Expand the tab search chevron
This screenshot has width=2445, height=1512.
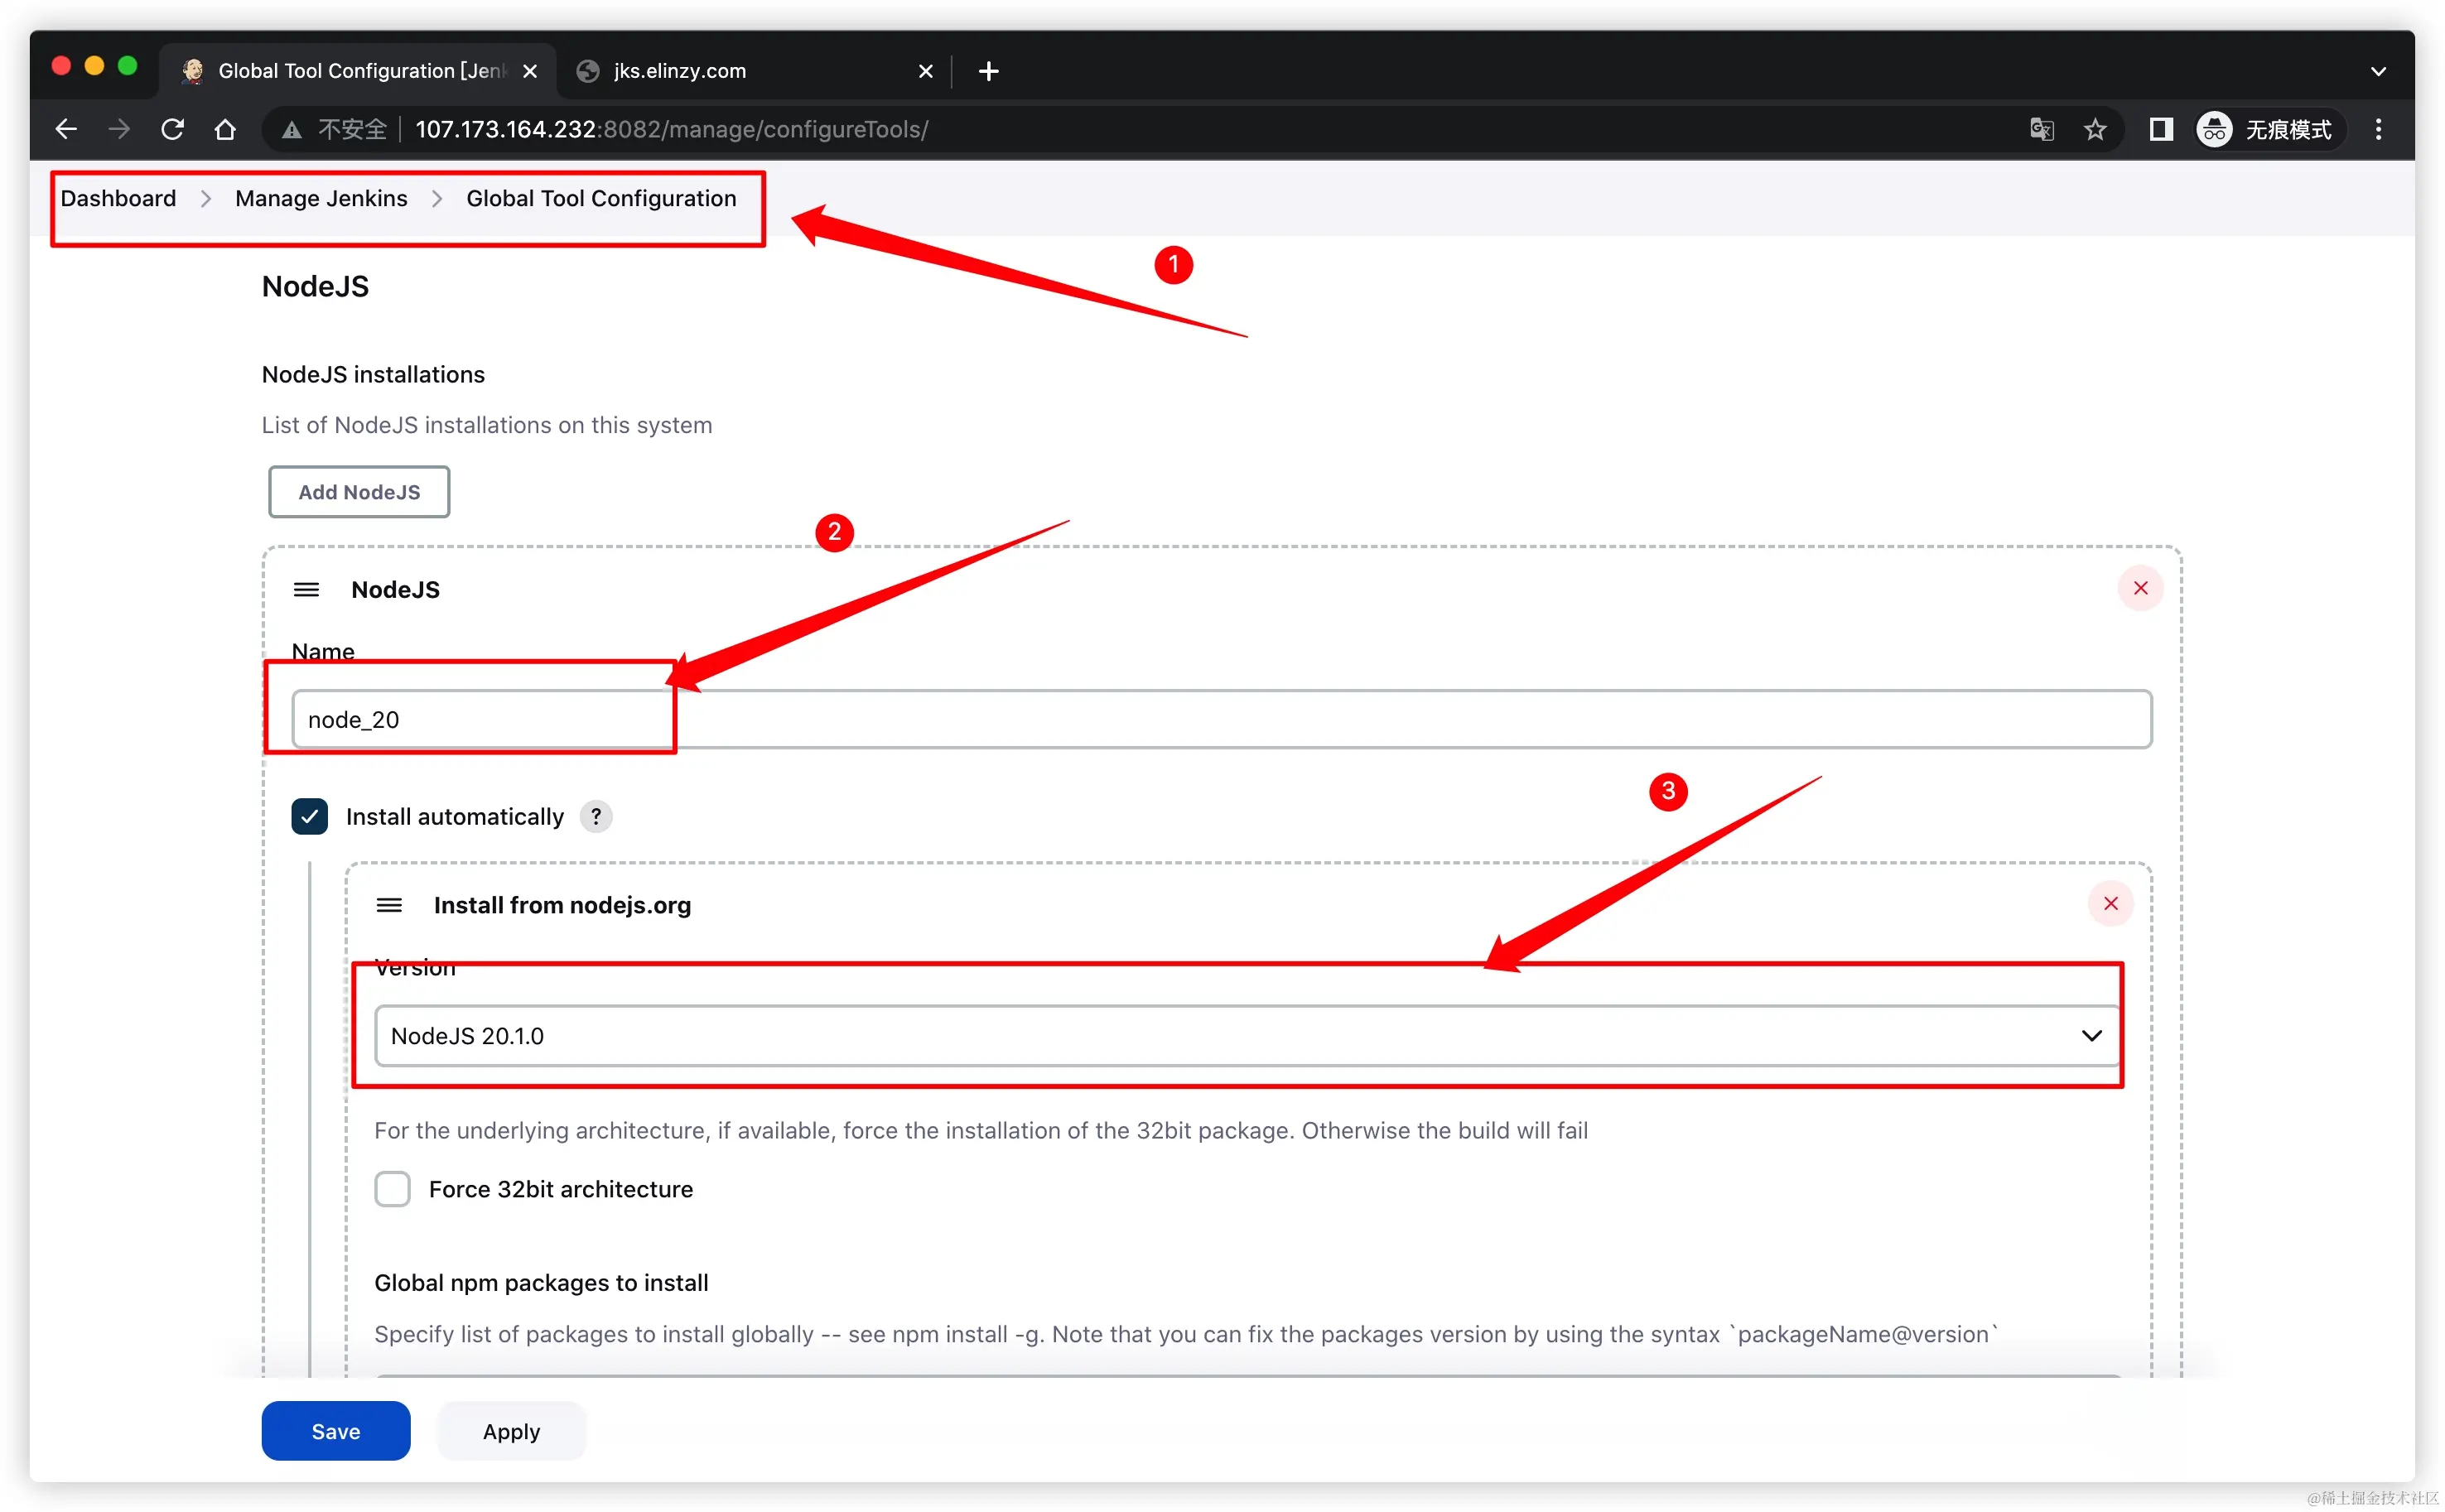click(2378, 71)
